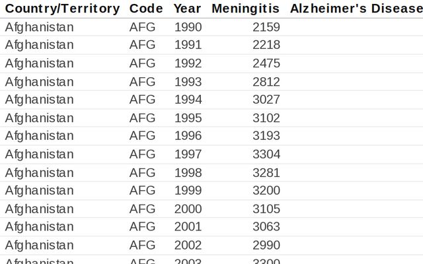This screenshot has width=423, height=264.
Task: Select the Year column header
Action: [188, 9]
